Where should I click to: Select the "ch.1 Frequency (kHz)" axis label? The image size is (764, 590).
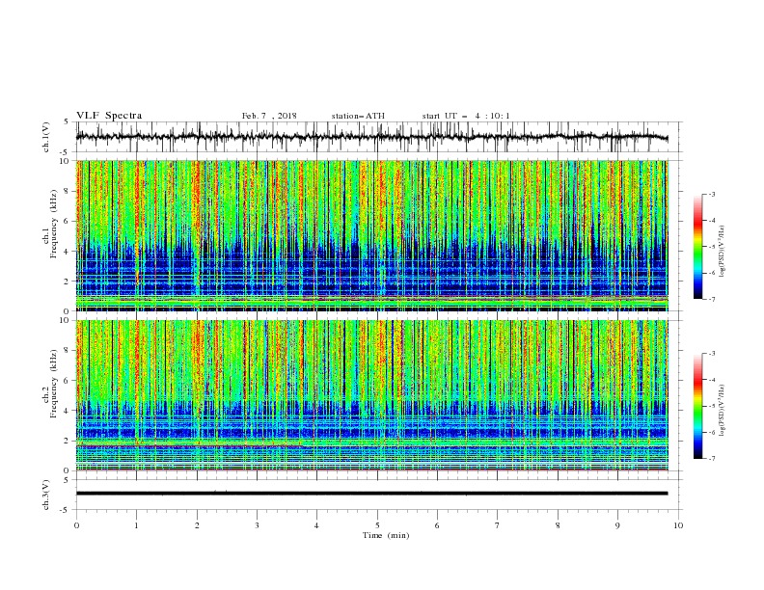click(x=50, y=235)
